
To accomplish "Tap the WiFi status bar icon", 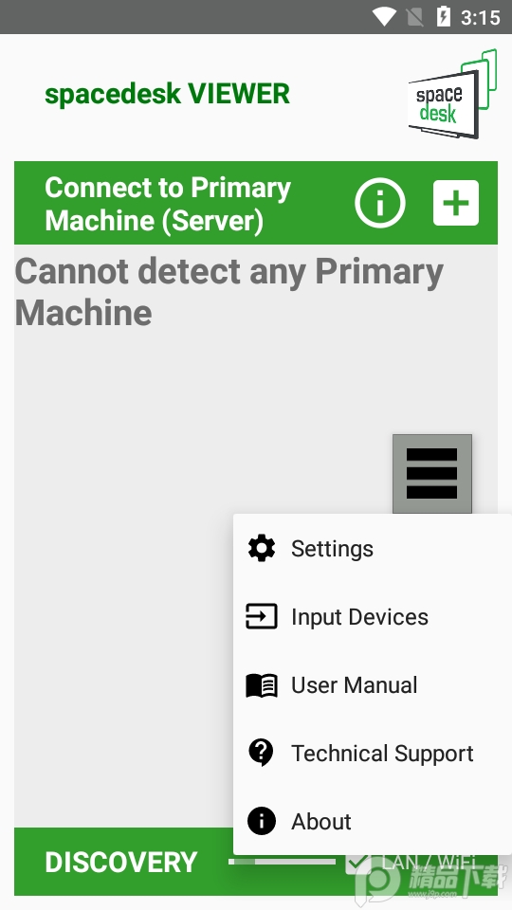I will pos(384,17).
